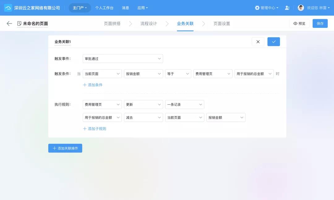Click the page document icon beside title
The height and width of the screenshot is (200, 334).
[19, 23]
